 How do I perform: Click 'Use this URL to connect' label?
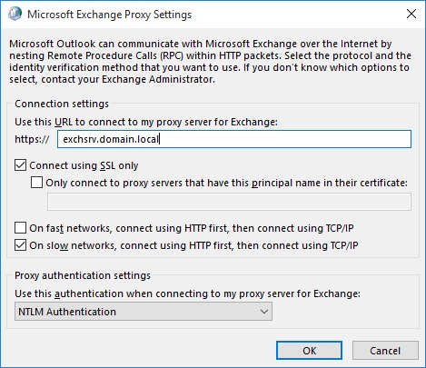(x=146, y=122)
